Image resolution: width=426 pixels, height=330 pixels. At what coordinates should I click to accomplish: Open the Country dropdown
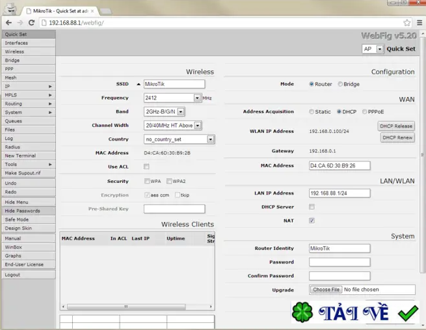[x=210, y=139]
